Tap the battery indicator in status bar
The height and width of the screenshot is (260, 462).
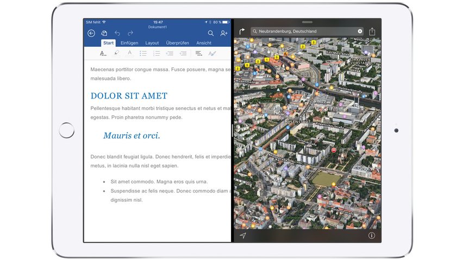(226, 22)
